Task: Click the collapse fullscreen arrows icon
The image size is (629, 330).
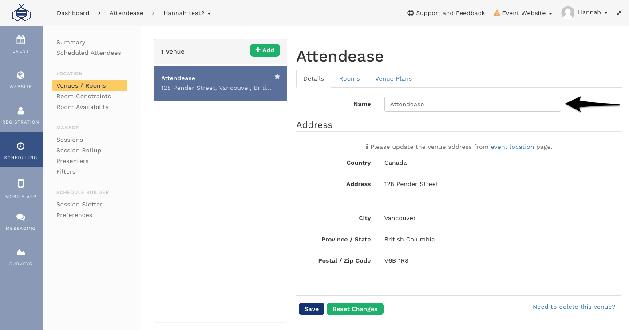Action: 619,13
